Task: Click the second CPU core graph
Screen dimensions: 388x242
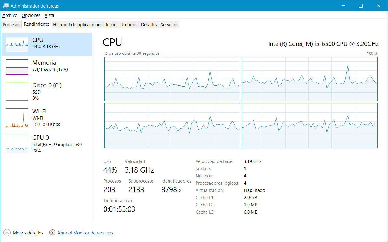Action: click(x=310, y=79)
